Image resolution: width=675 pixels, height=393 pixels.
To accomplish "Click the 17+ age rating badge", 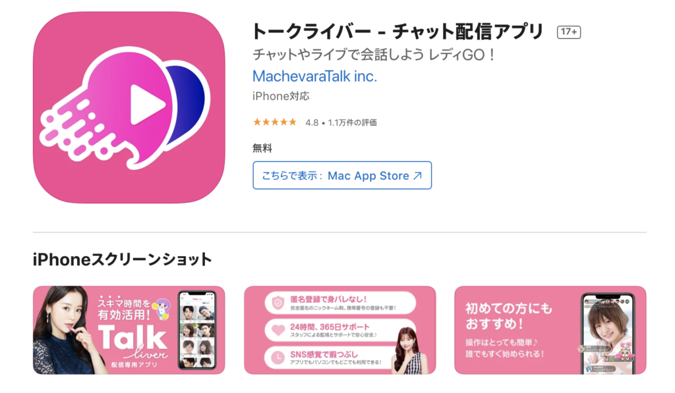I will point(569,32).
